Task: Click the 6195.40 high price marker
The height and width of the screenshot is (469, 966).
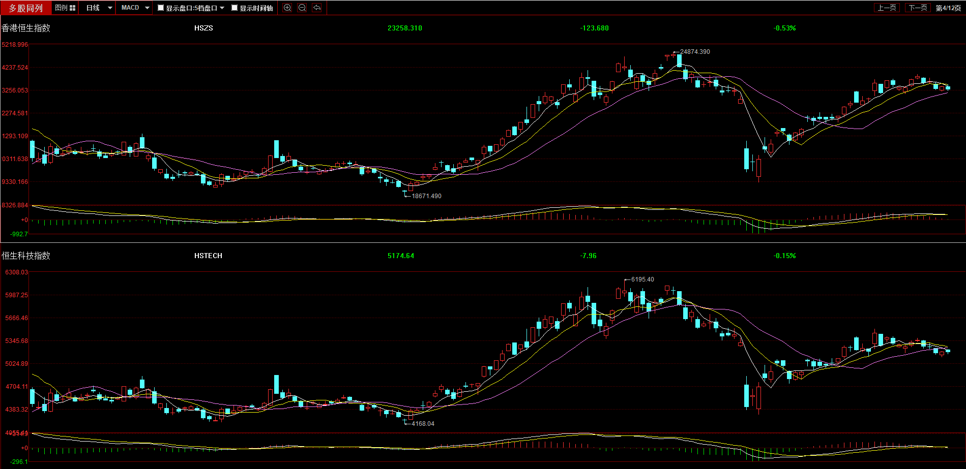Action: coord(642,279)
